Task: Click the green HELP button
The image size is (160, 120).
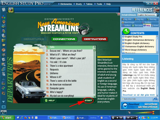Action: [50, 100]
